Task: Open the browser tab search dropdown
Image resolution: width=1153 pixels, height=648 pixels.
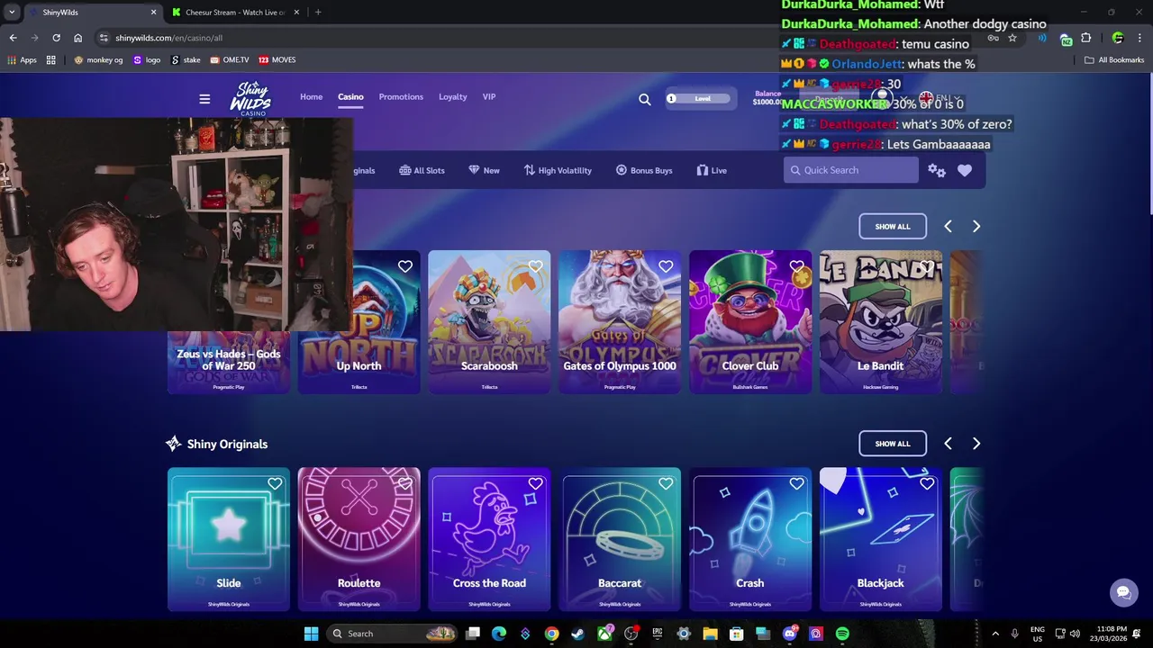Action: (12, 12)
